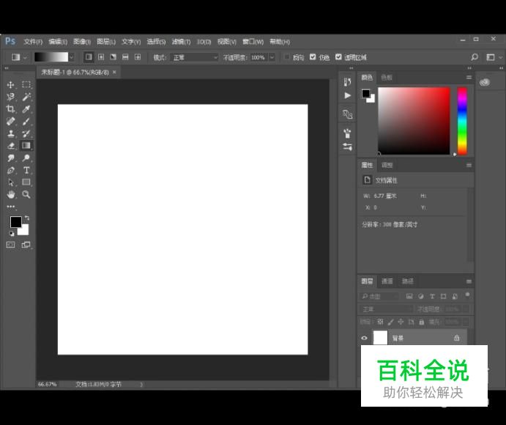Enable the 反向 (Reverse) checkbox

click(x=286, y=57)
